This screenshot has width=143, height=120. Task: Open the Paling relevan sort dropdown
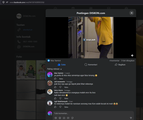(54, 69)
